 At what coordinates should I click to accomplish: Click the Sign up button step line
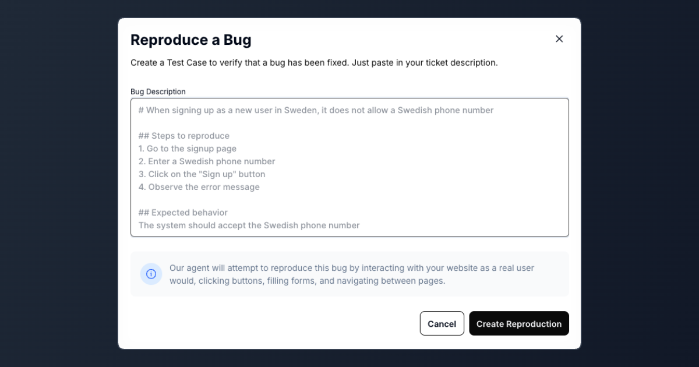point(202,174)
